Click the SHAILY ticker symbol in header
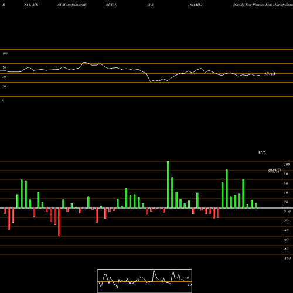The image size is (293, 293). coord(196,5)
